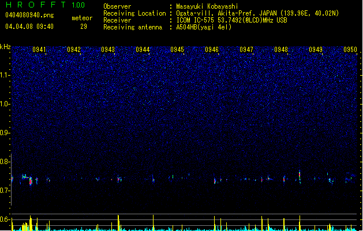363x231 pixels.
Task: Click the meteor echo just after 0943
Action: coord(118,179)
